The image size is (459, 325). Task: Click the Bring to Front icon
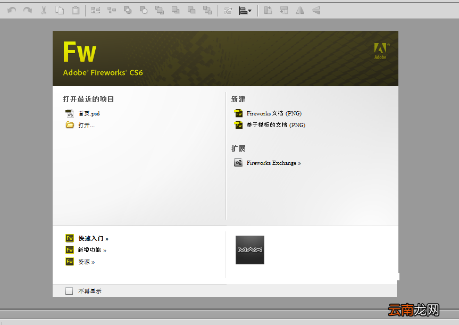(160, 11)
